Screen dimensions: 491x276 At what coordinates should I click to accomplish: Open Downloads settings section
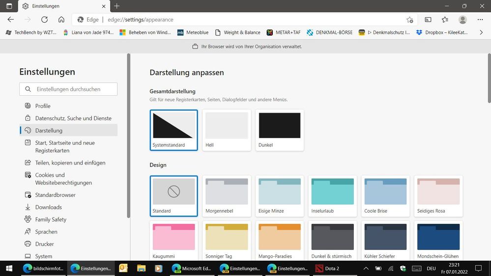69,207
